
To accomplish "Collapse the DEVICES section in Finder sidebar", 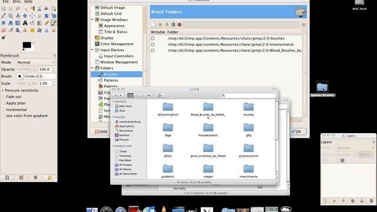I will point(114,102).
